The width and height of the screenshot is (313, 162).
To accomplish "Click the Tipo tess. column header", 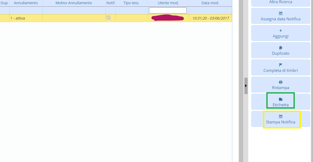I will pos(131,3).
